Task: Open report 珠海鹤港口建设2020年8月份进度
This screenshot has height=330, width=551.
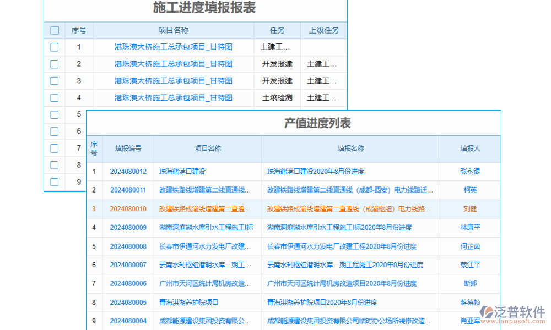Action: (316, 172)
